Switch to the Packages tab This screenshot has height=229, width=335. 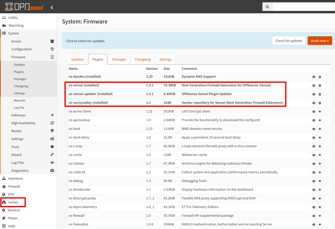(x=119, y=59)
